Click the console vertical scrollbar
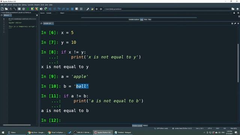The height and width of the screenshot is (135, 240). [238, 63]
